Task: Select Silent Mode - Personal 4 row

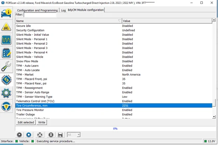Action: click(114, 53)
